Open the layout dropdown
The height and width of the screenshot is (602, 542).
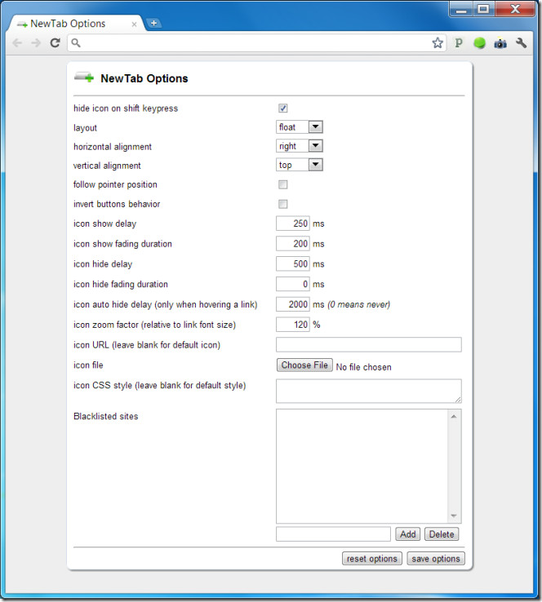[300, 127]
